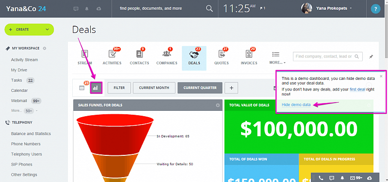Open SIP Phones
The image size is (388, 182).
21,165
